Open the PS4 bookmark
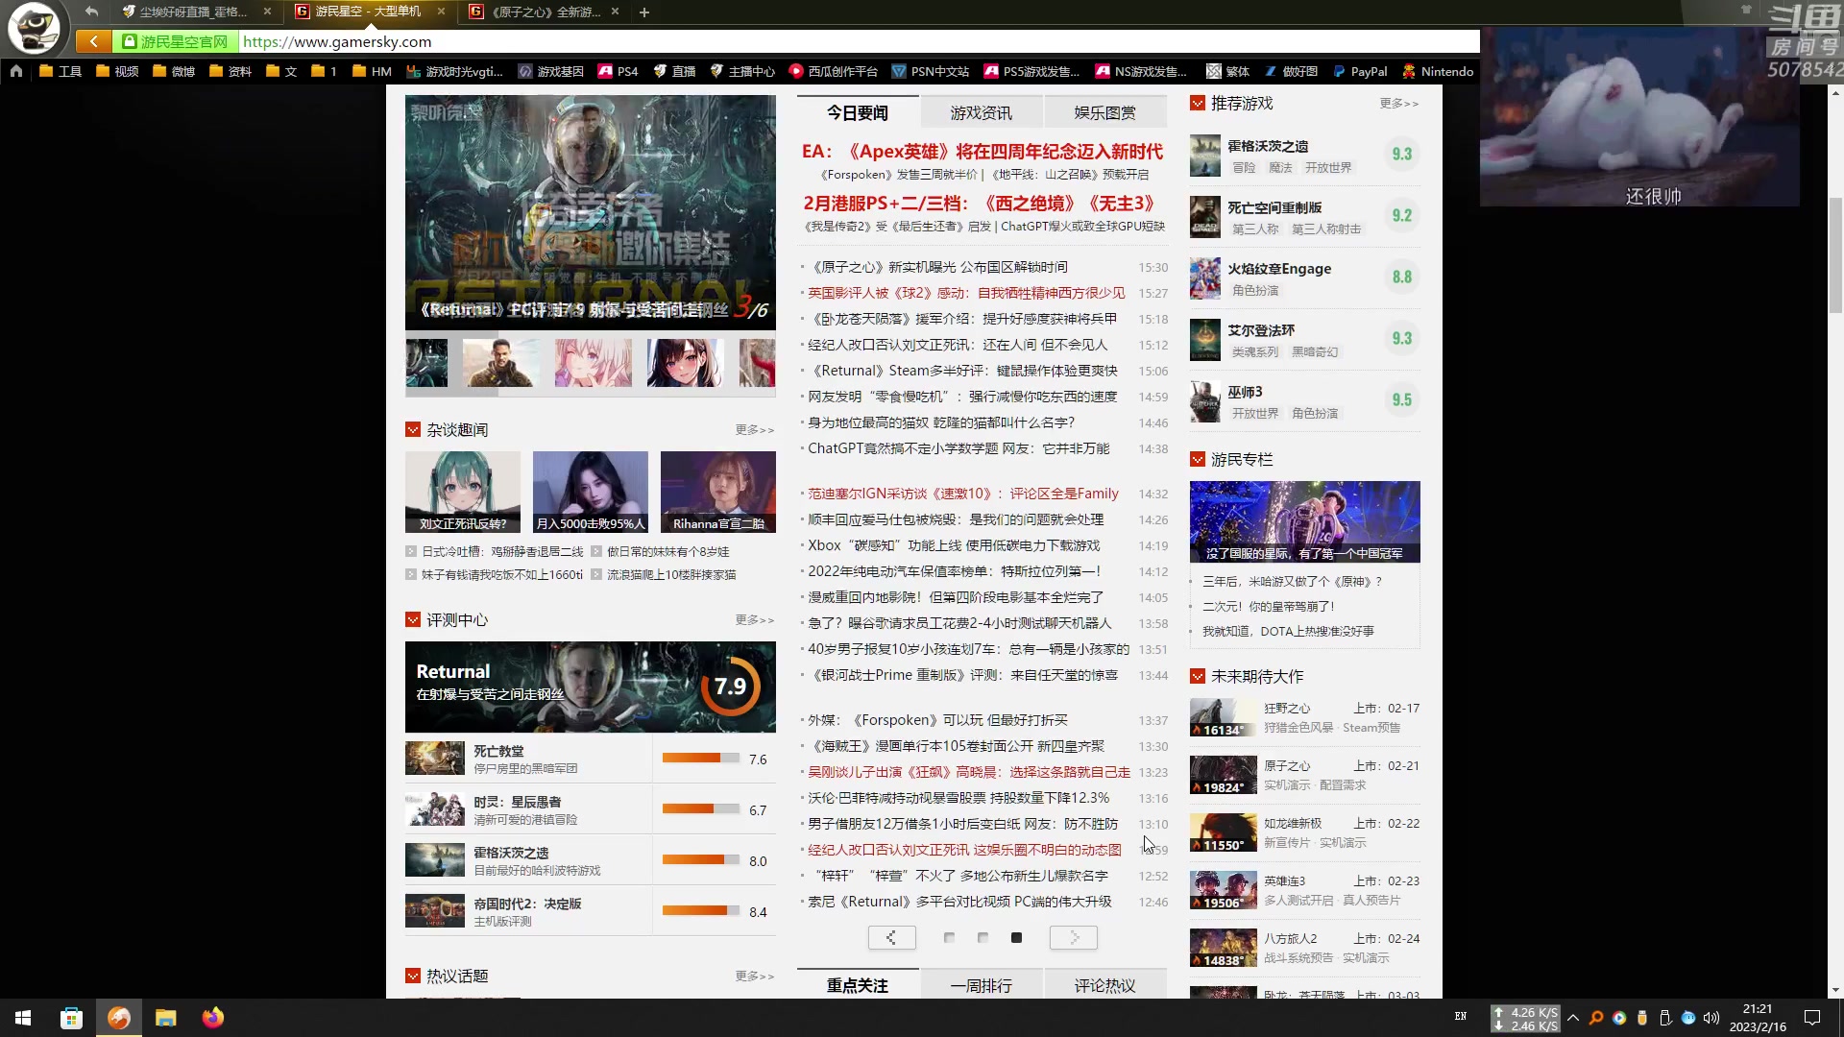The height and width of the screenshot is (1037, 1844). [x=618, y=71]
